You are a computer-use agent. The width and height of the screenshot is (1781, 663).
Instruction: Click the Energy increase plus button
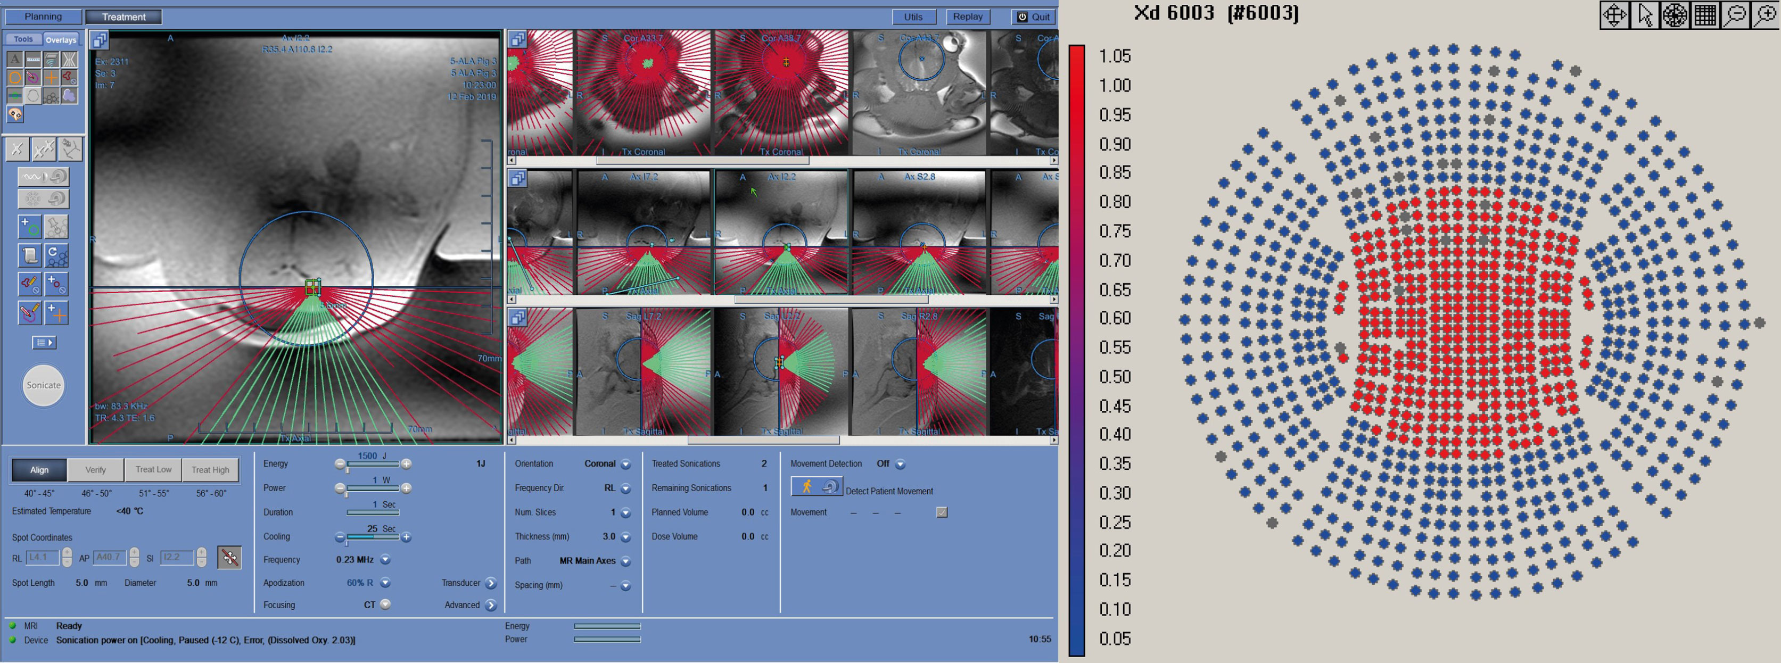(x=407, y=464)
